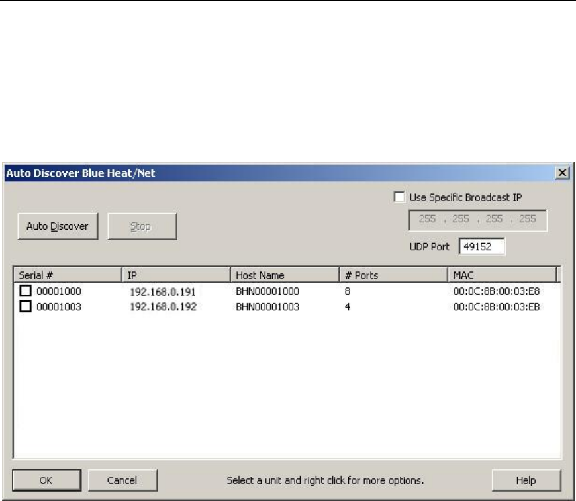Select IP address 192.168.0.192
The width and height of the screenshot is (576, 501).
[163, 307]
